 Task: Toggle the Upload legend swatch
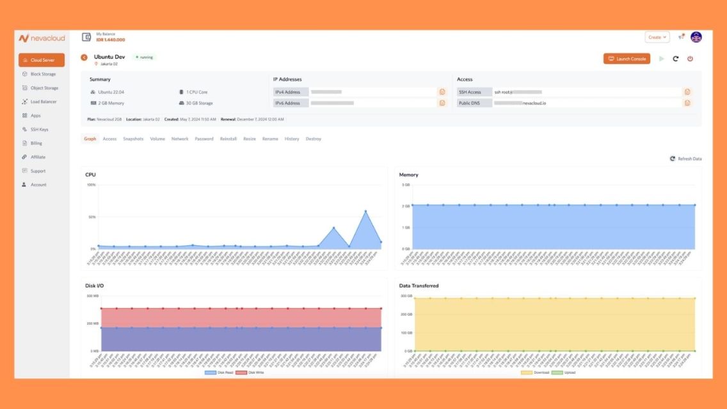pos(557,373)
